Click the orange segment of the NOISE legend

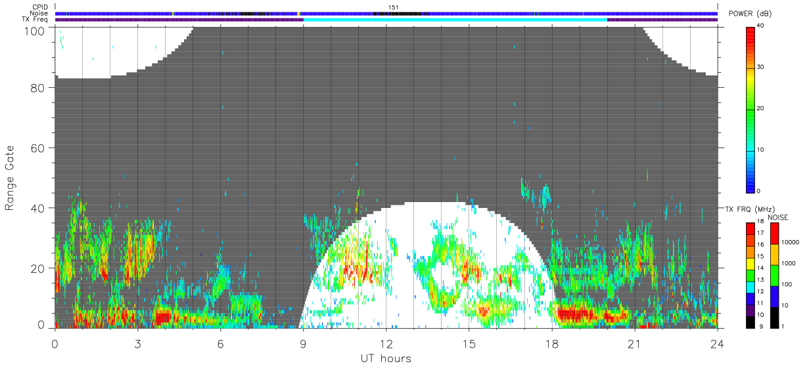(775, 255)
